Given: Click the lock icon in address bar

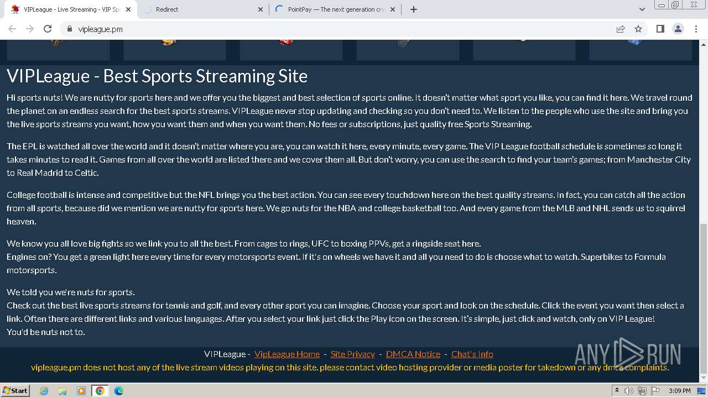Looking at the screenshot, I should click(x=69, y=29).
